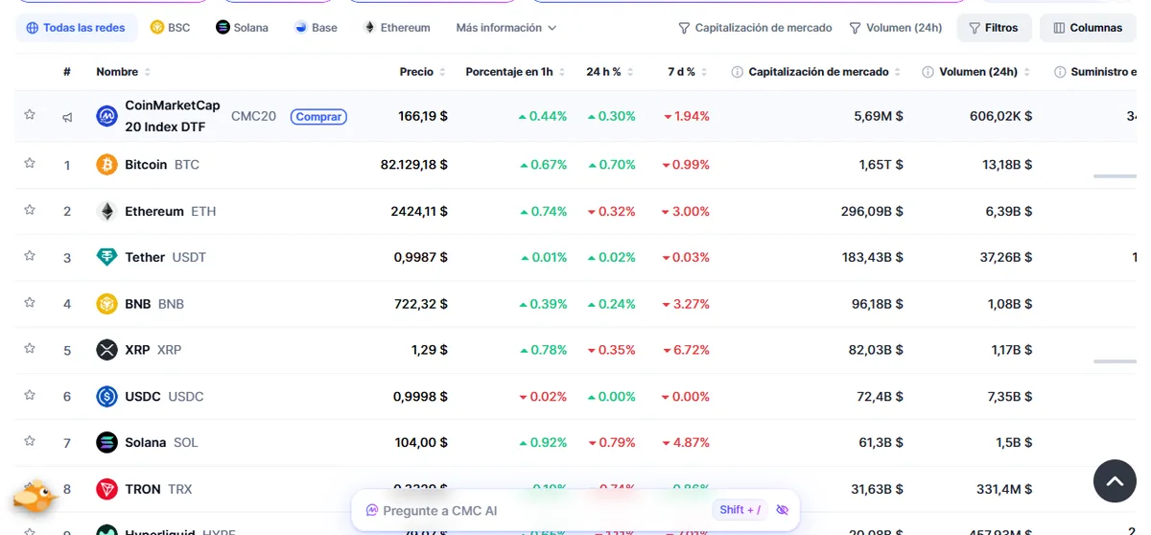Hide the CMC AI bar with eye icon

point(782,510)
